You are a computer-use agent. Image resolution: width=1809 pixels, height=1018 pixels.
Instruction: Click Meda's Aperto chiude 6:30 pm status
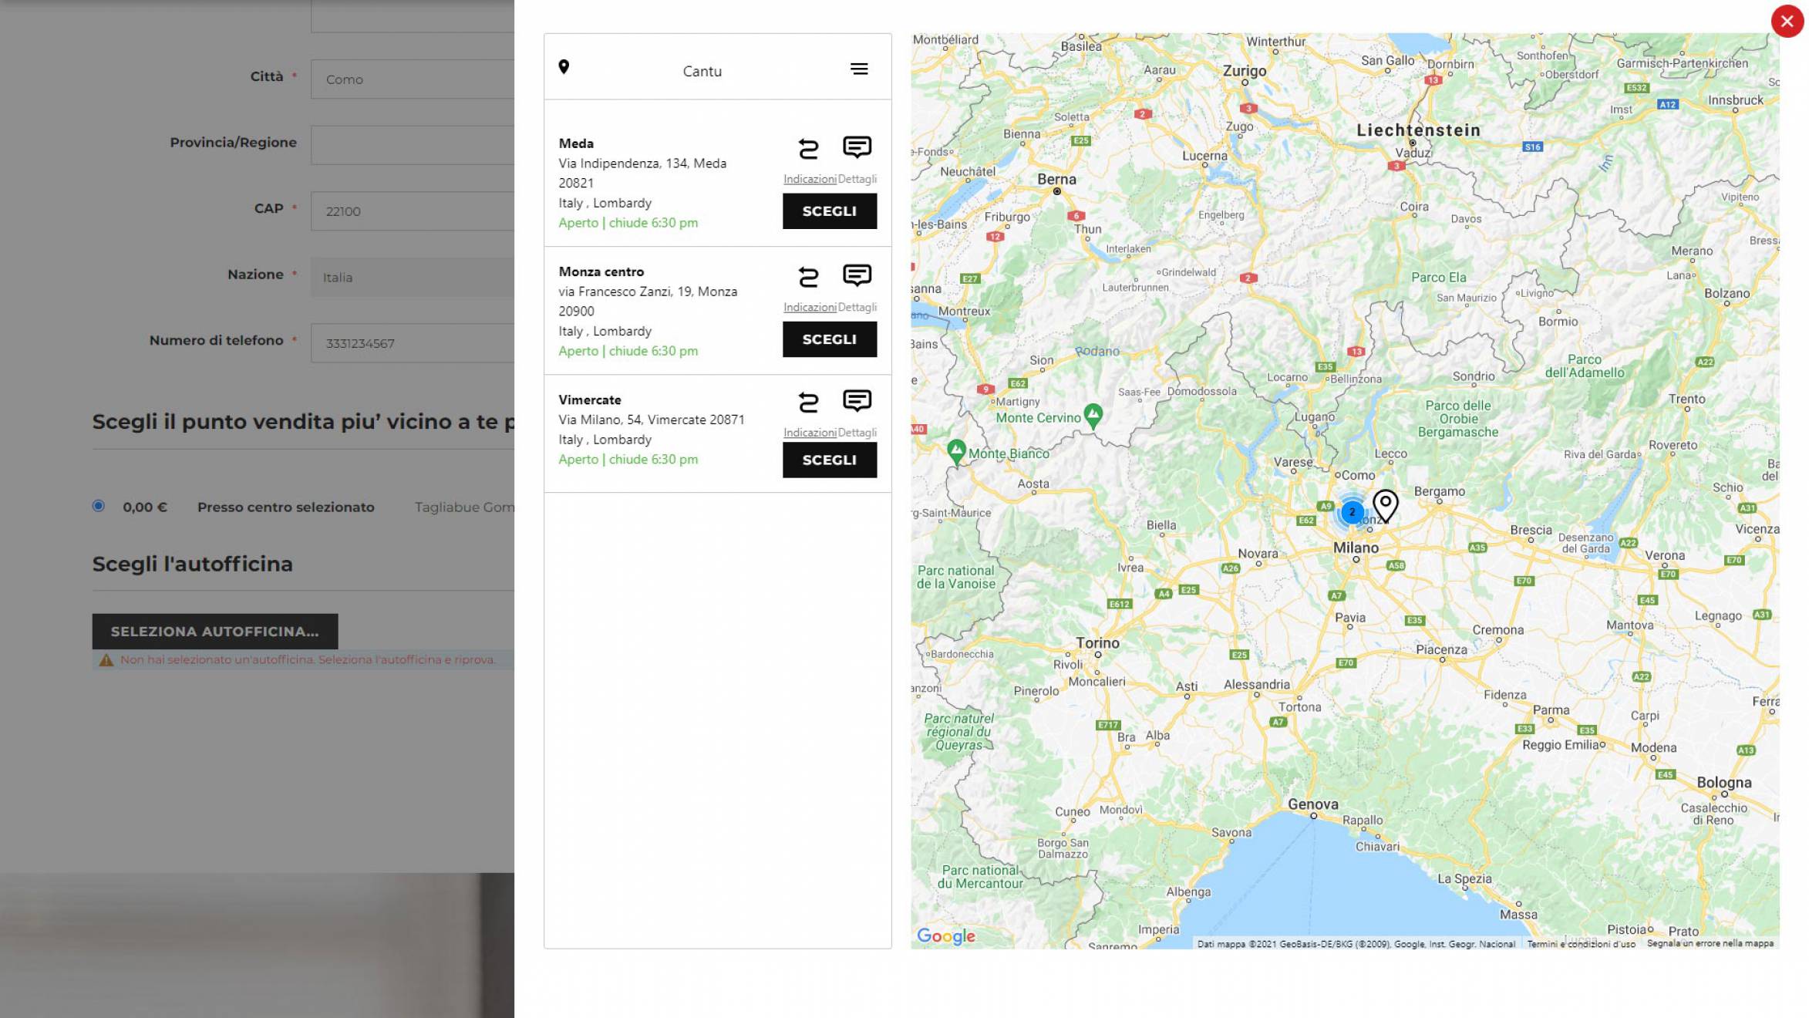point(628,223)
